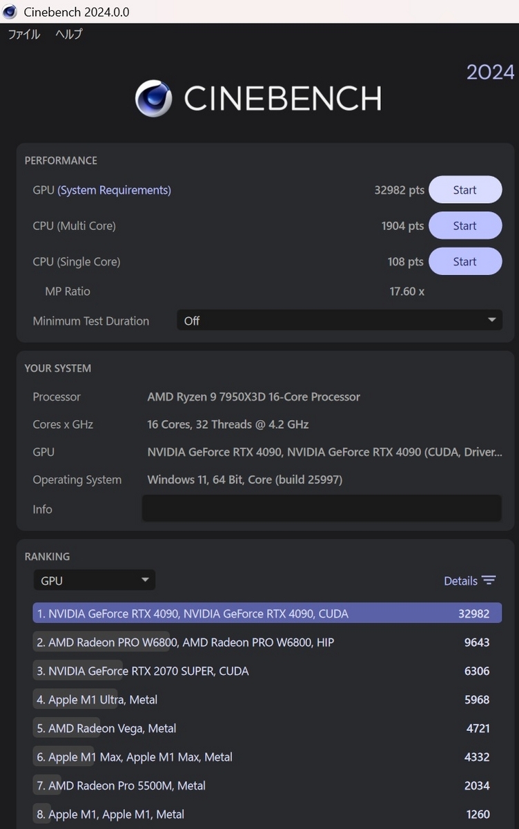Select ranking row Apple M1 Max
Screen dimensions: 519x829
[267, 757]
